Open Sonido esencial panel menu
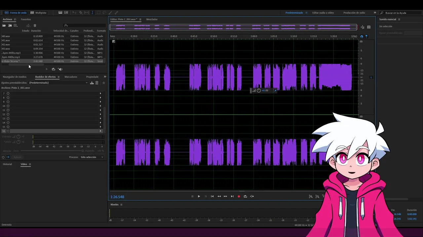This screenshot has width=423, height=237. click(399, 19)
